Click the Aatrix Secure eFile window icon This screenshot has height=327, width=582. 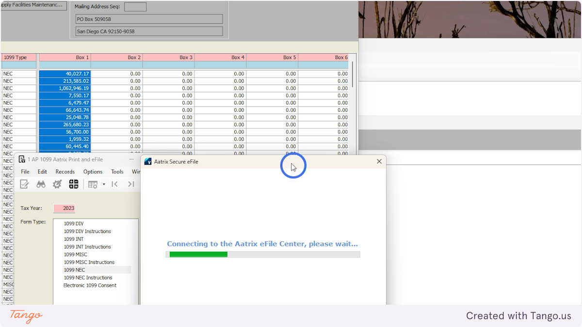pos(147,161)
